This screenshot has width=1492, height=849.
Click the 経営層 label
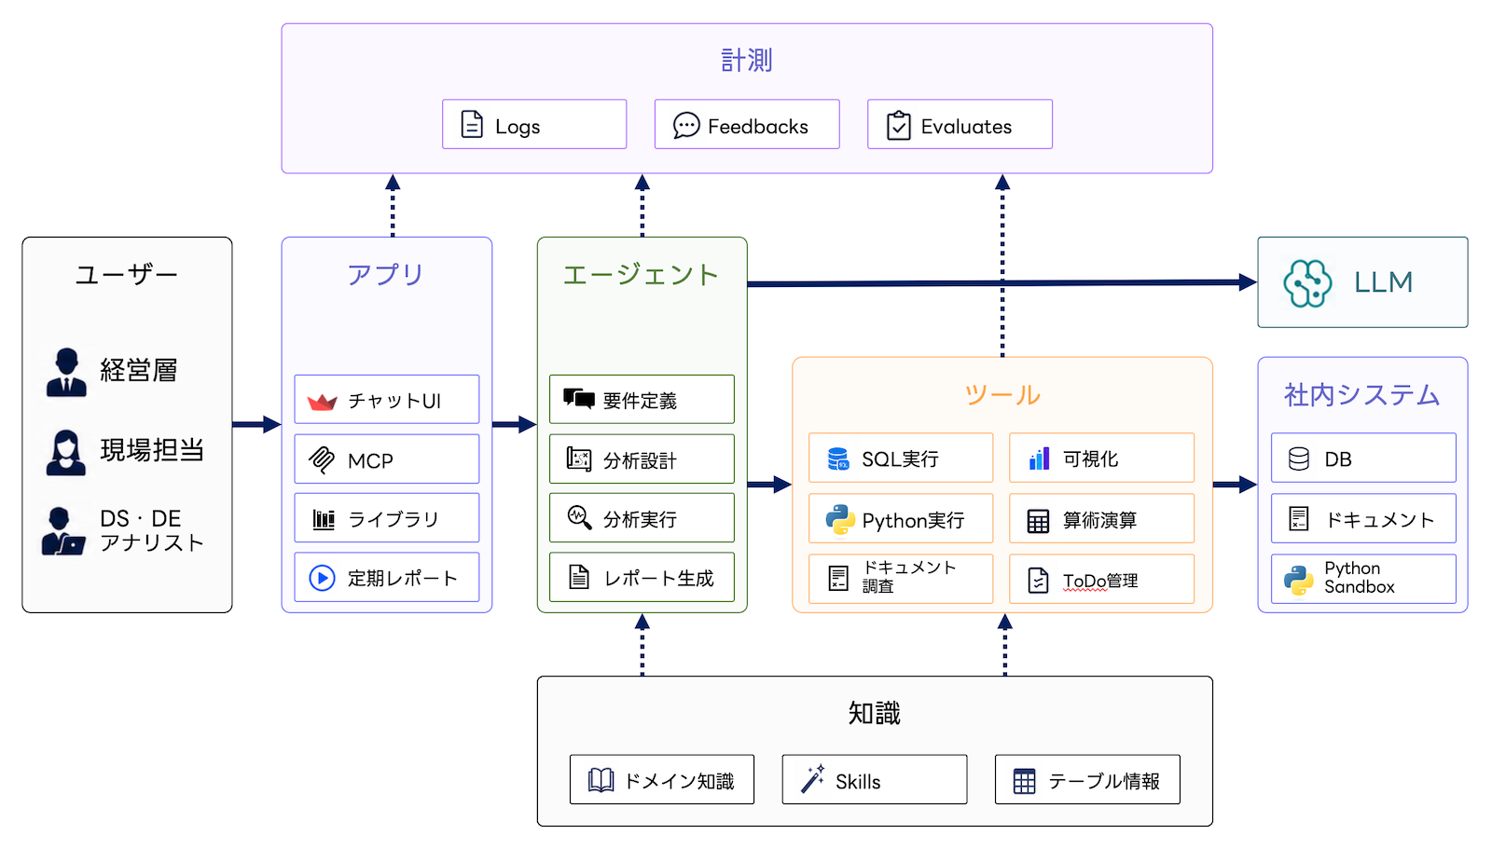(x=139, y=371)
